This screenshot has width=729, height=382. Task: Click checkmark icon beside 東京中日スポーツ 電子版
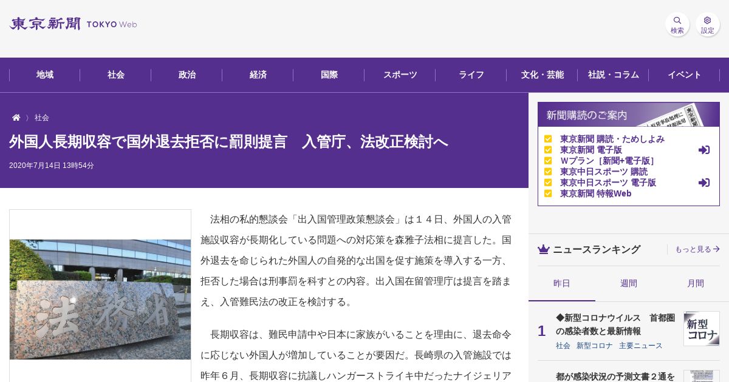tap(548, 183)
